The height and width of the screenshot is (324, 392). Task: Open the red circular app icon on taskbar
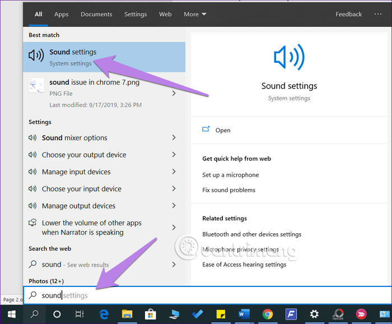click(x=338, y=314)
